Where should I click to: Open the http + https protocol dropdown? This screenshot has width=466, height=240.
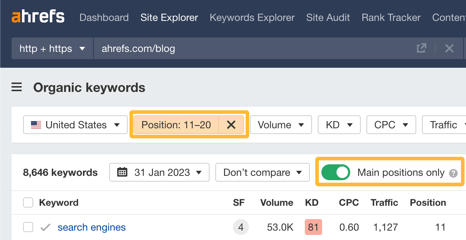[x=52, y=48]
